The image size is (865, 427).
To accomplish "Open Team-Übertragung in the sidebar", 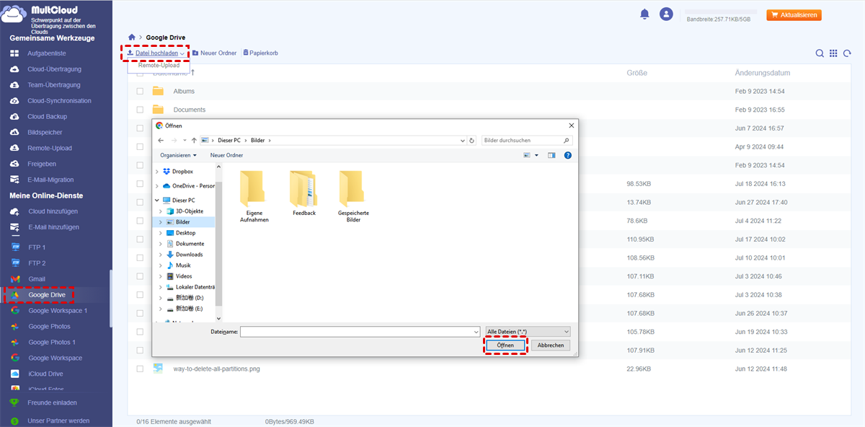I will pos(53,85).
